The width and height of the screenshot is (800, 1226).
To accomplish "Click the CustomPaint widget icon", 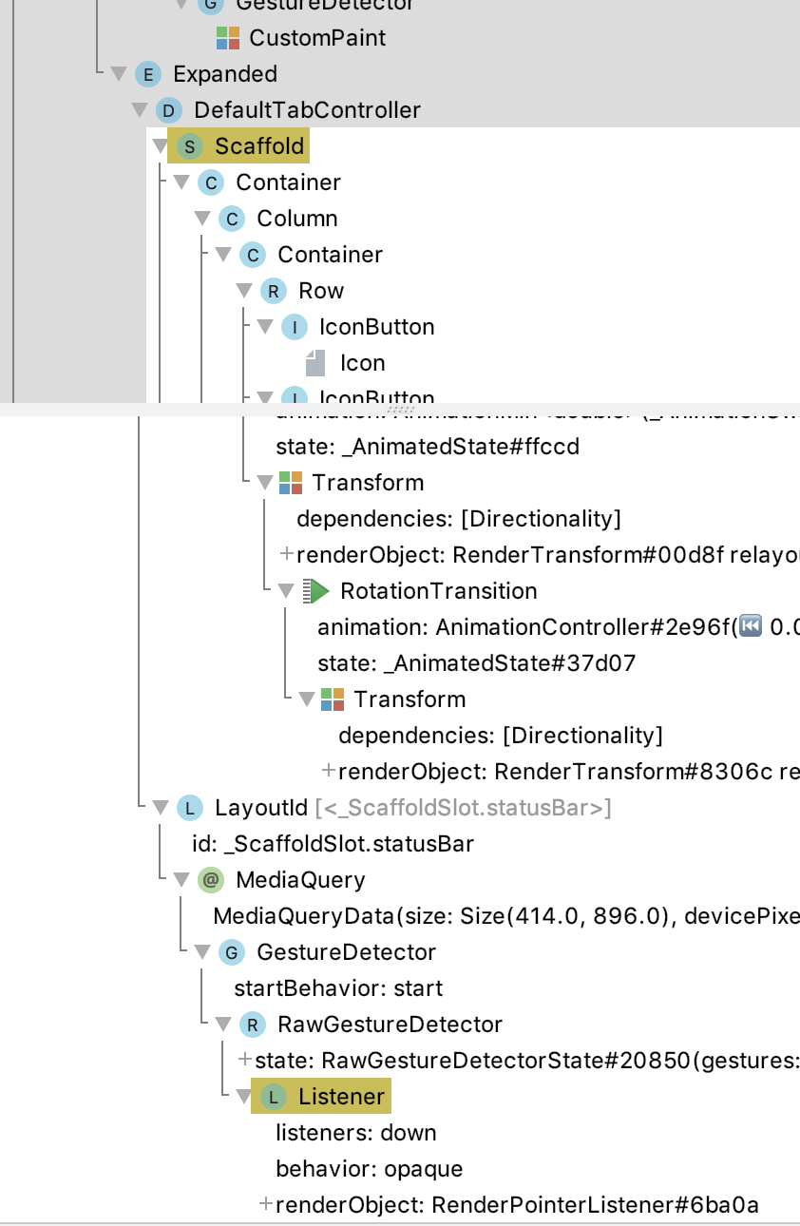I will (228, 38).
